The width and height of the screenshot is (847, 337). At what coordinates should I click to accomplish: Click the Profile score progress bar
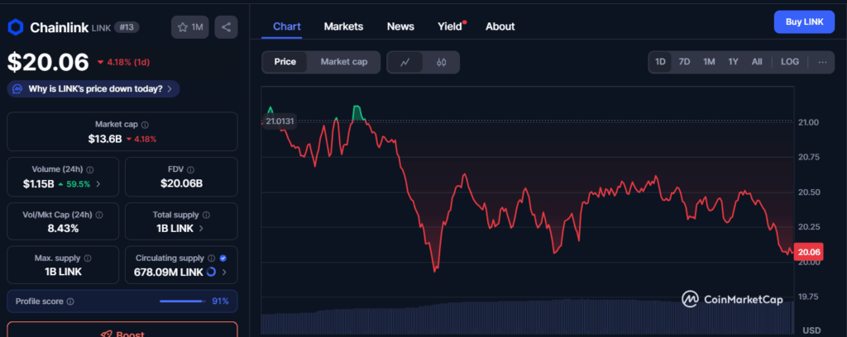[x=183, y=301]
